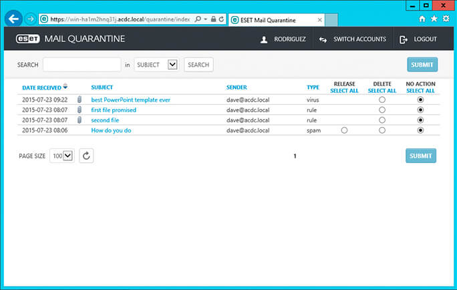Switch to the ESET Mail Quarantine tab
The height and width of the screenshot is (290, 457).
pos(267,19)
